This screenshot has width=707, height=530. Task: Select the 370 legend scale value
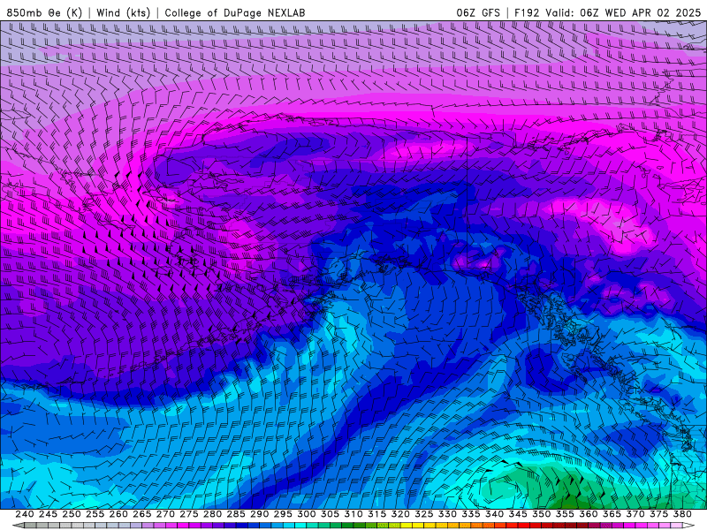635,514
